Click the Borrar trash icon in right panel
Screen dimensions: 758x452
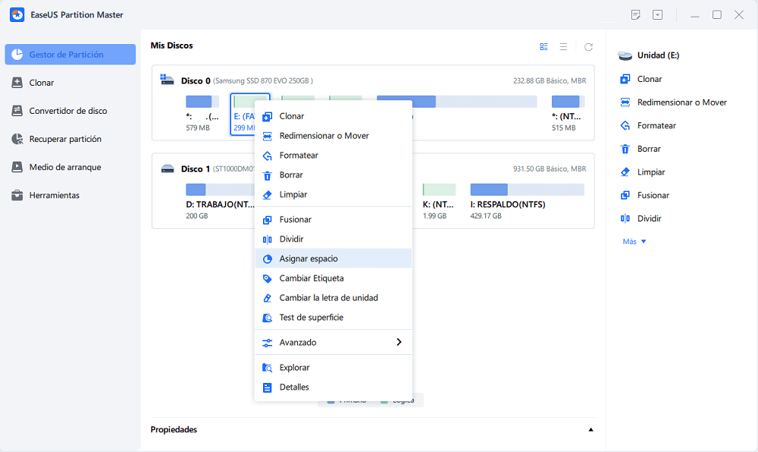[x=625, y=149]
